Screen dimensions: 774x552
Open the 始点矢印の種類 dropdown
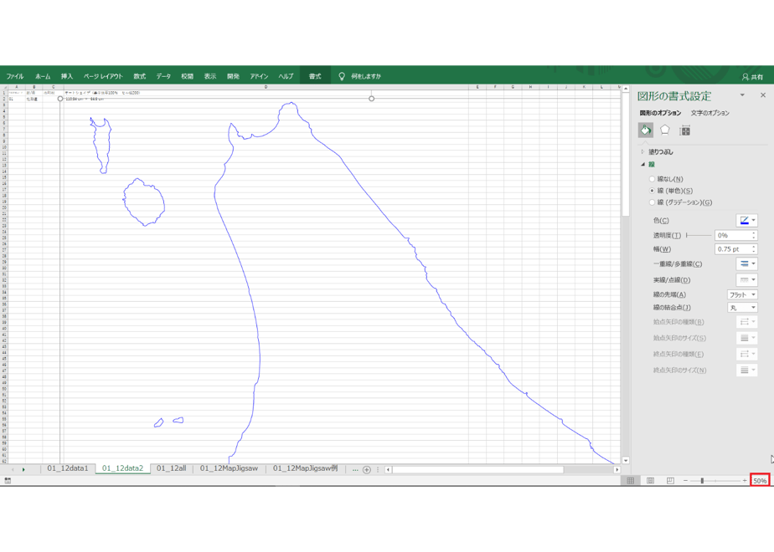[747, 322]
